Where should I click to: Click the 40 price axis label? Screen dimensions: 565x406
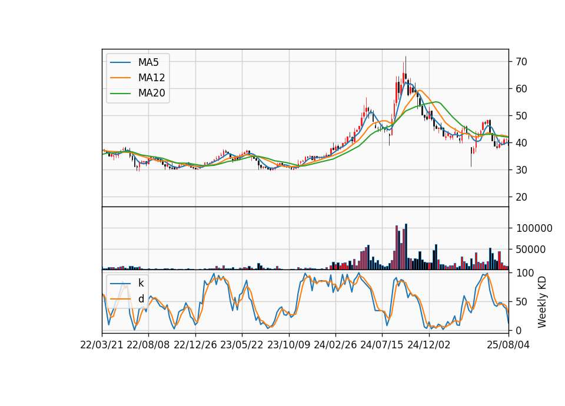[x=521, y=143]
